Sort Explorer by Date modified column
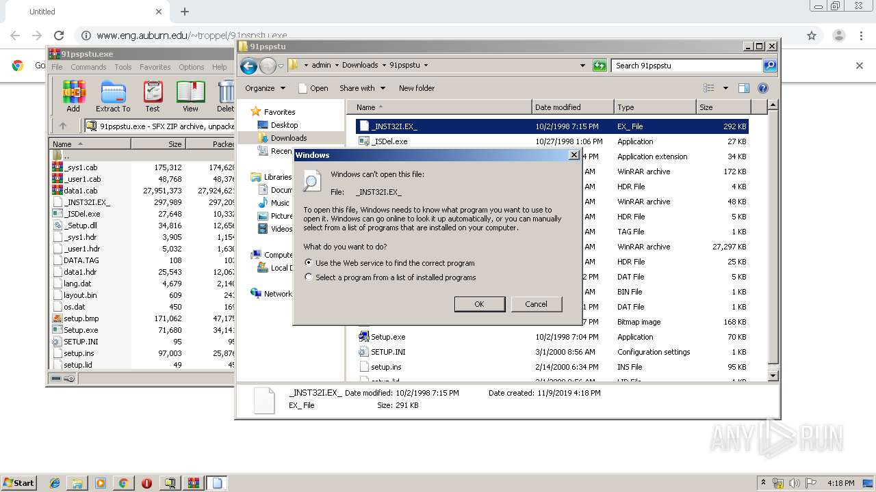Image resolution: width=876 pixels, height=492 pixels. point(573,107)
